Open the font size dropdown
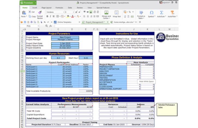Image resolution: width=198 pixels, height=128 pixels. click(73, 12)
